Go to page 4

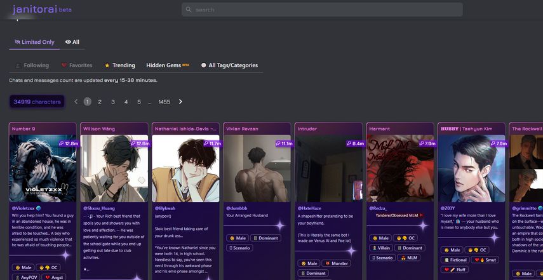(126, 102)
